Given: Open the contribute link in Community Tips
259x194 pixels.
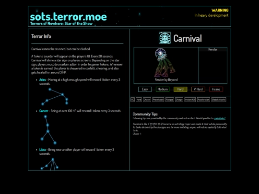Looking at the screenshot, I should pos(220,118).
